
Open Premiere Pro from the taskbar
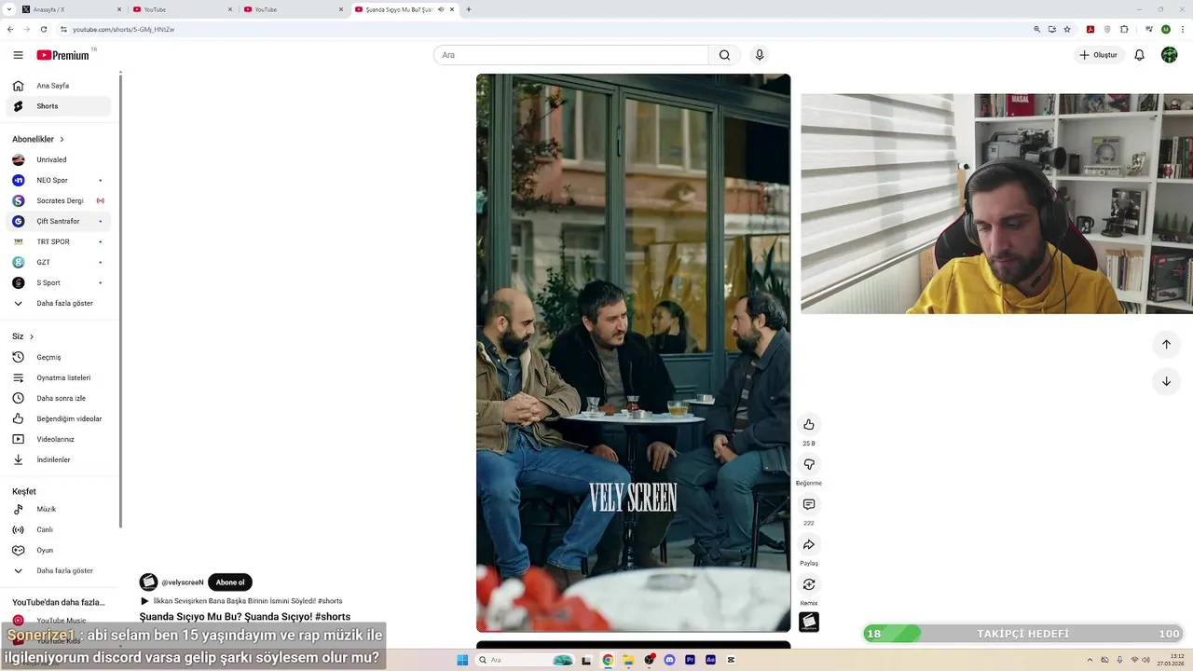[x=690, y=660]
